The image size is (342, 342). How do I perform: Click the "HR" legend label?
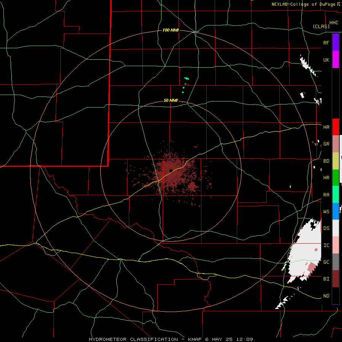[x=326, y=178]
